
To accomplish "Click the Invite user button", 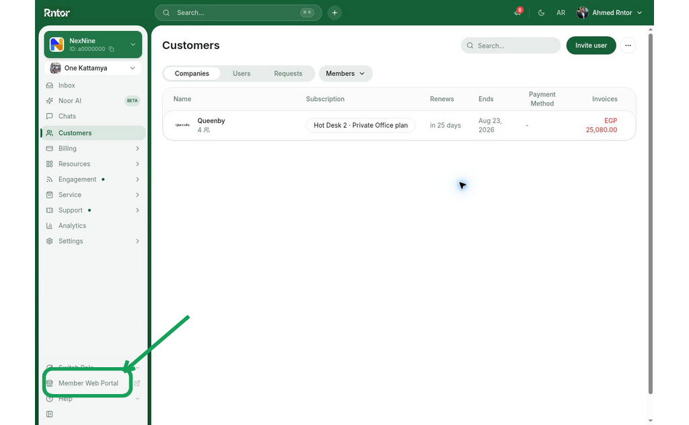I will [591, 45].
